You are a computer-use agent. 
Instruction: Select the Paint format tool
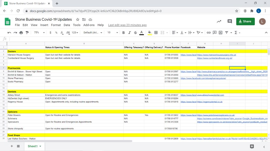point(27,33)
